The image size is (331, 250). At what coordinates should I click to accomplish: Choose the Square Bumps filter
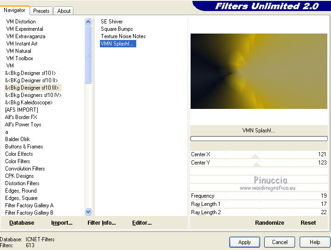(117, 29)
